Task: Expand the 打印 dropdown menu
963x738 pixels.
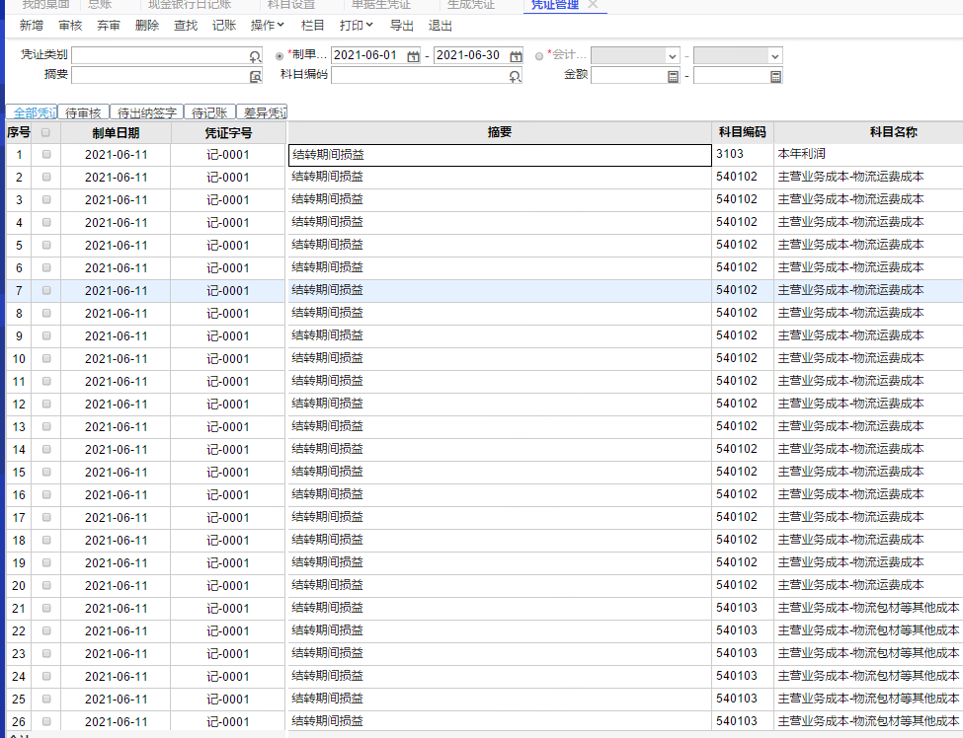Action: pos(357,25)
